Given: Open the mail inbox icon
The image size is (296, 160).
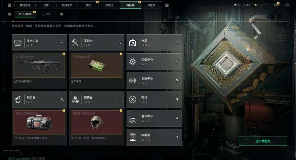Looking at the screenshot, I should click(x=276, y=5).
